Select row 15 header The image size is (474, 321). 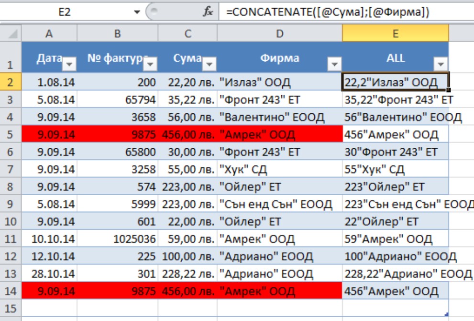(11, 308)
